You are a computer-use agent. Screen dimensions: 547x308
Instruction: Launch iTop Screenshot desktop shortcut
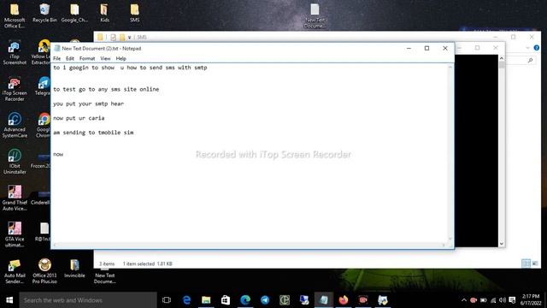pos(15,53)
